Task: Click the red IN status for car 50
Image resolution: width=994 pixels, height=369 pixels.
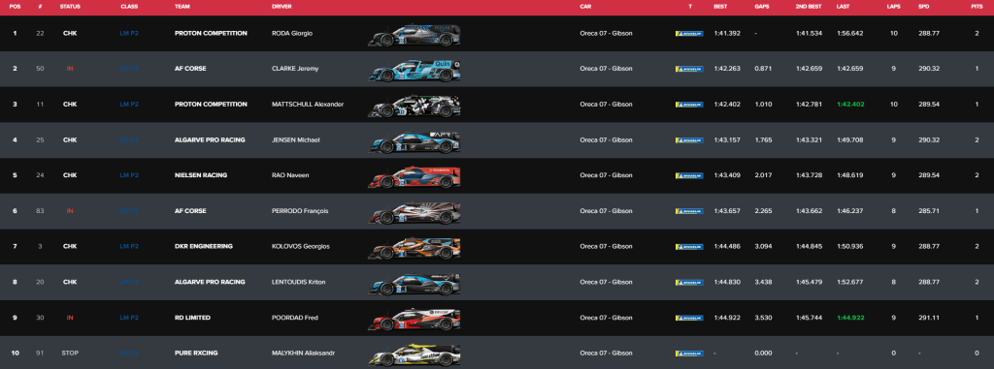Action: [x=70, y=69]
